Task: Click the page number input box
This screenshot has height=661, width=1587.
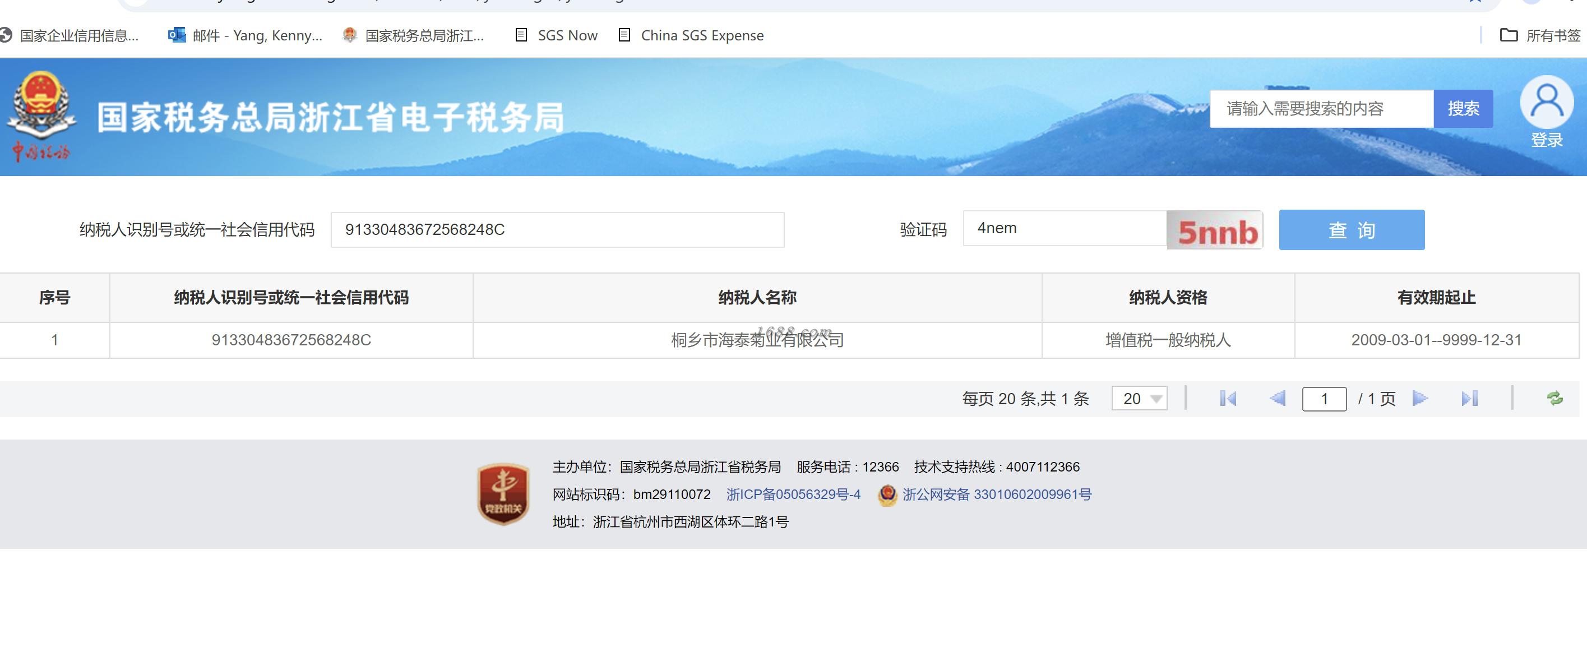Action: 1324,399
